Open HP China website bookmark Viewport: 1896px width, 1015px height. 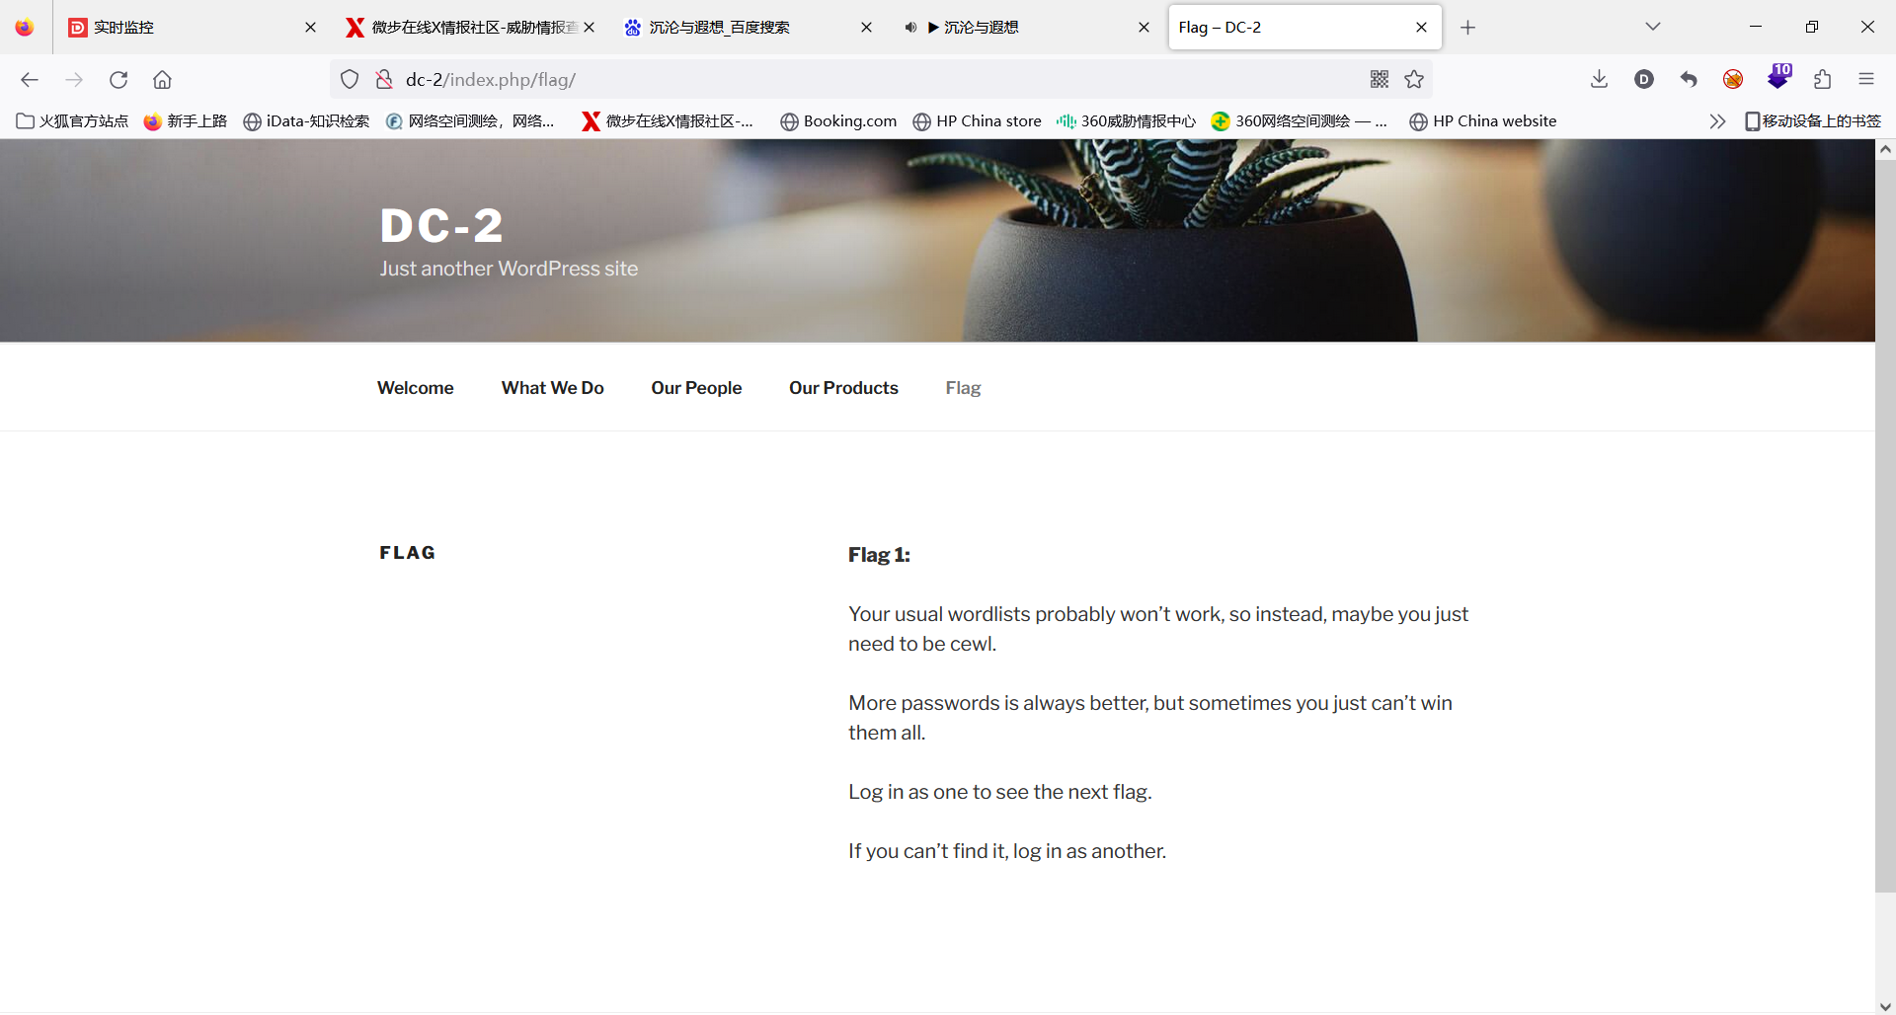pos(1482,121)
